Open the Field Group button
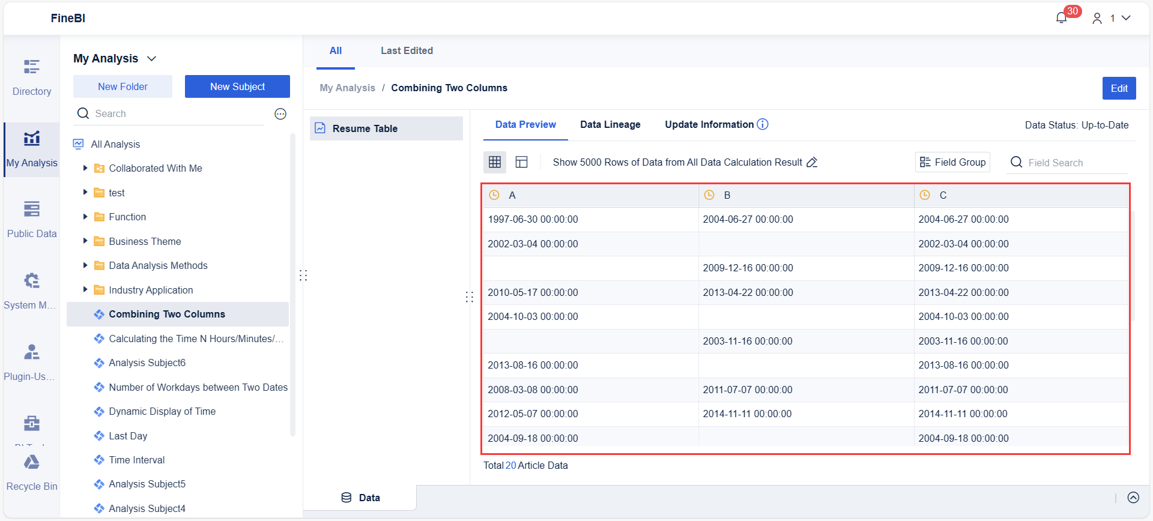The height and width of the screenshot is (521, 1153). (x=952, y=162)
